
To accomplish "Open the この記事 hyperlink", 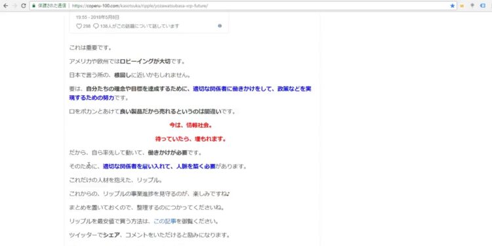I will (x=165, y=221).
